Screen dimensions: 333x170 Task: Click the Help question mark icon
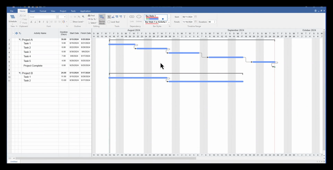pos(315,11)
